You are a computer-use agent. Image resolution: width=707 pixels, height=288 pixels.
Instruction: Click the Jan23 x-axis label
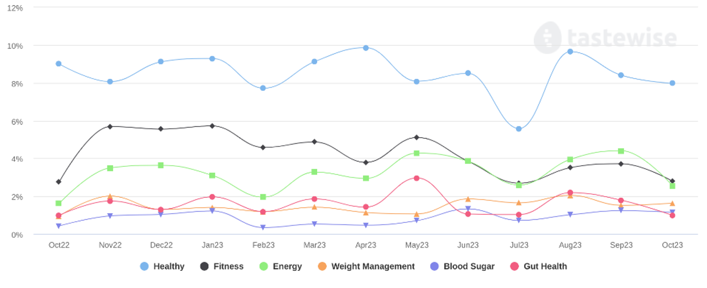point(212,245)
